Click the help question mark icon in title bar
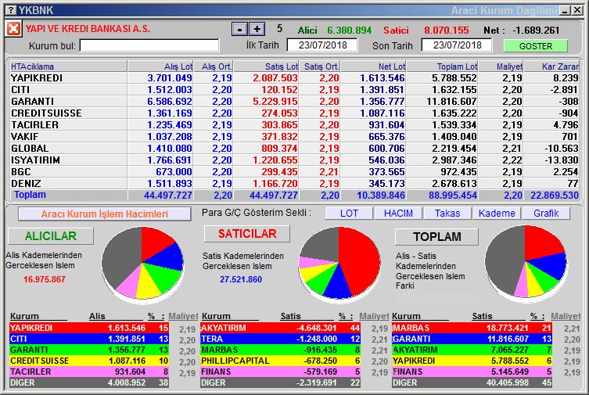 [x=12, y=10]
